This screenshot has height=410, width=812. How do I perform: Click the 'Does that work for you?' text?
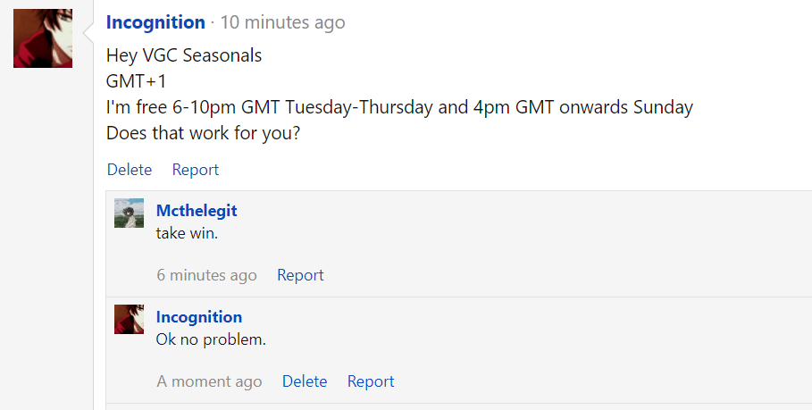(x=203, y=133)
